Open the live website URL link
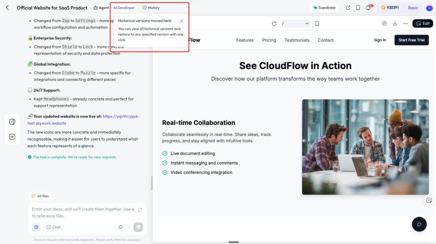 point(84,120)
